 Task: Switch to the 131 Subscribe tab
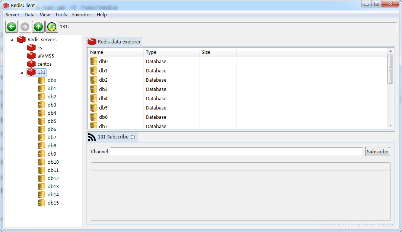pyautogui.click(x=112, y=137)
